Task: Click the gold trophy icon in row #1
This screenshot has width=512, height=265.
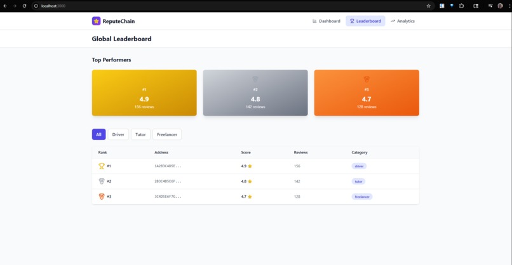Action: (102, 166)
